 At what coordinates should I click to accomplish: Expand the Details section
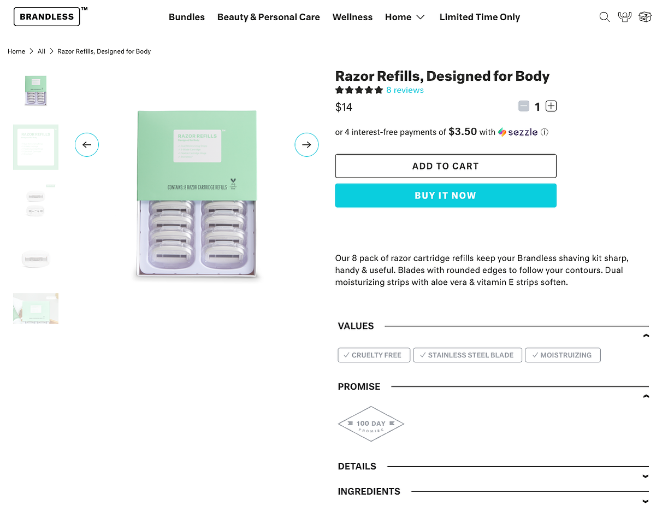646,476
